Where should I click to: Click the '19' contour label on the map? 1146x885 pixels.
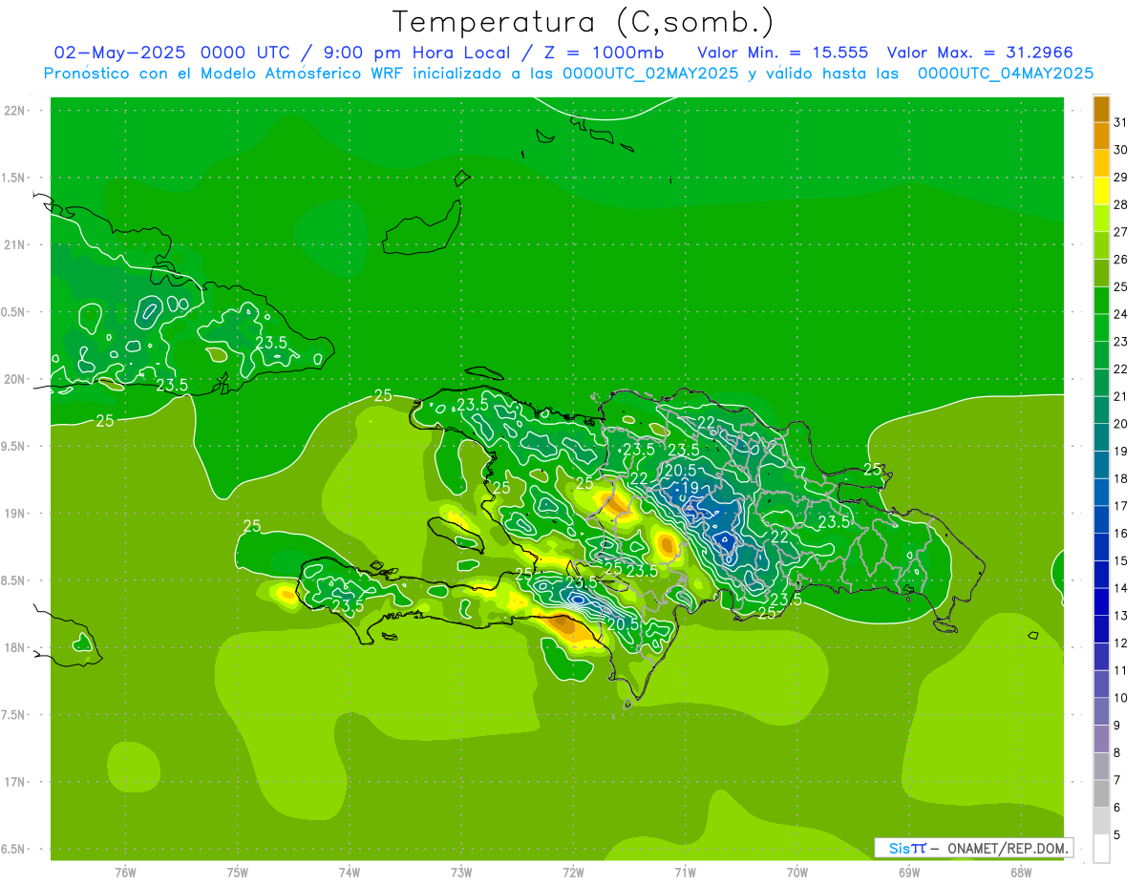(x=690, y=487)
